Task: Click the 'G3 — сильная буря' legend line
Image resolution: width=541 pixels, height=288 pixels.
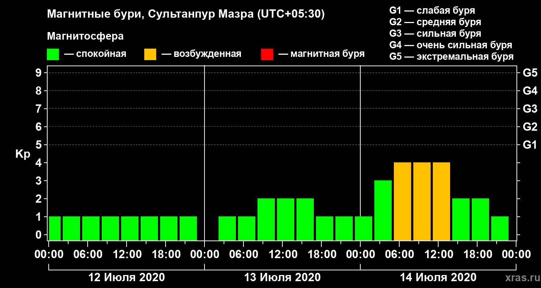Action: [x=435, y=33]
